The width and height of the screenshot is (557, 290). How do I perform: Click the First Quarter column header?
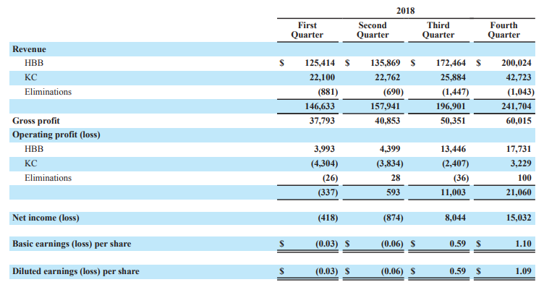(307, 30)
